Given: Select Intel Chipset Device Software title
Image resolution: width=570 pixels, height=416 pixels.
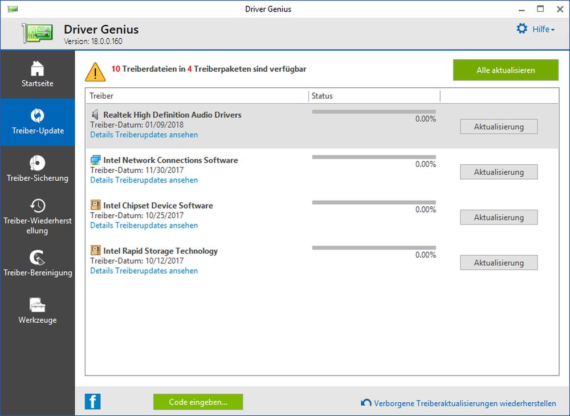Looking at the screenshot, I should click(x=158, y=206).
